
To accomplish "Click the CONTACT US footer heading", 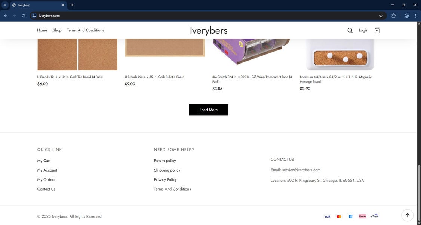I will click(282, 160).
